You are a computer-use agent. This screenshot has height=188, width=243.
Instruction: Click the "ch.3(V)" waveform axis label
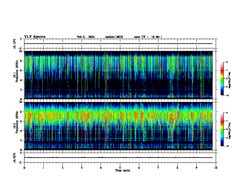click(15, 158)
